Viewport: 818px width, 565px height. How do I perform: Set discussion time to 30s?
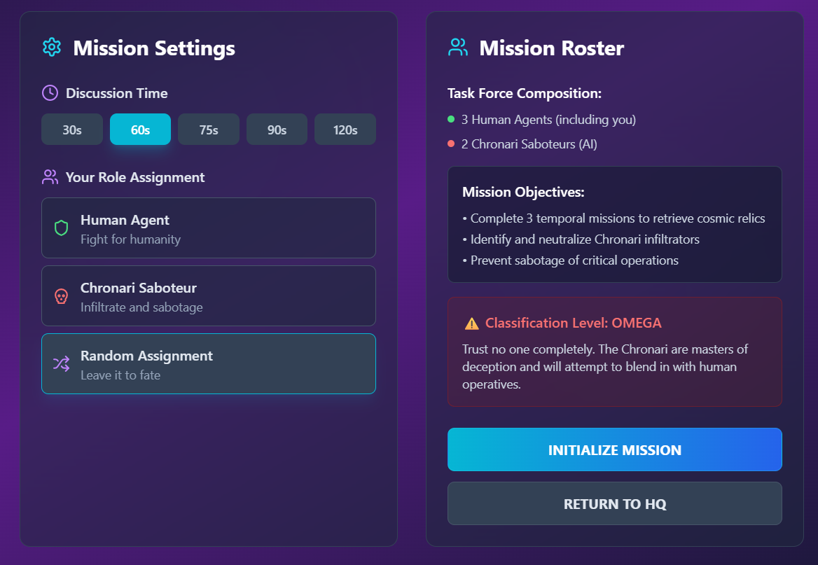tap(72, 130)
